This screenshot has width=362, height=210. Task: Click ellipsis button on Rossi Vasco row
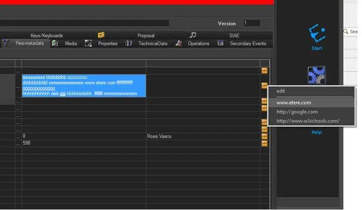point(265,136)
